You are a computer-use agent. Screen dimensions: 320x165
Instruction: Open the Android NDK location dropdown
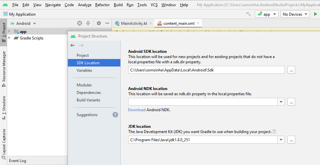click(x=281, y=102)
